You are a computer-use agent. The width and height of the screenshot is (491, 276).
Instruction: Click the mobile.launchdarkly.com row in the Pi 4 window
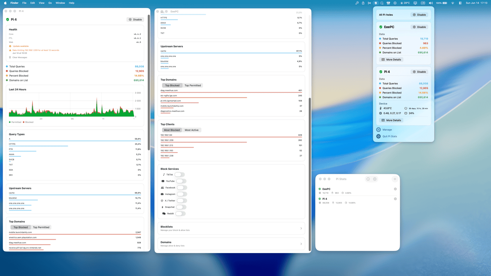(75, 233)
